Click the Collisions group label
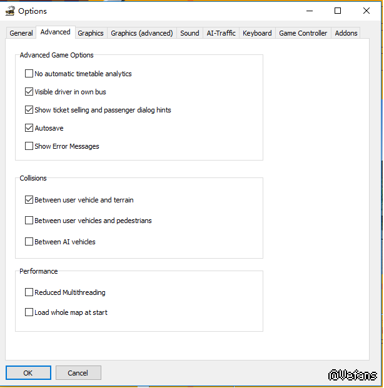 pos(33,178)
